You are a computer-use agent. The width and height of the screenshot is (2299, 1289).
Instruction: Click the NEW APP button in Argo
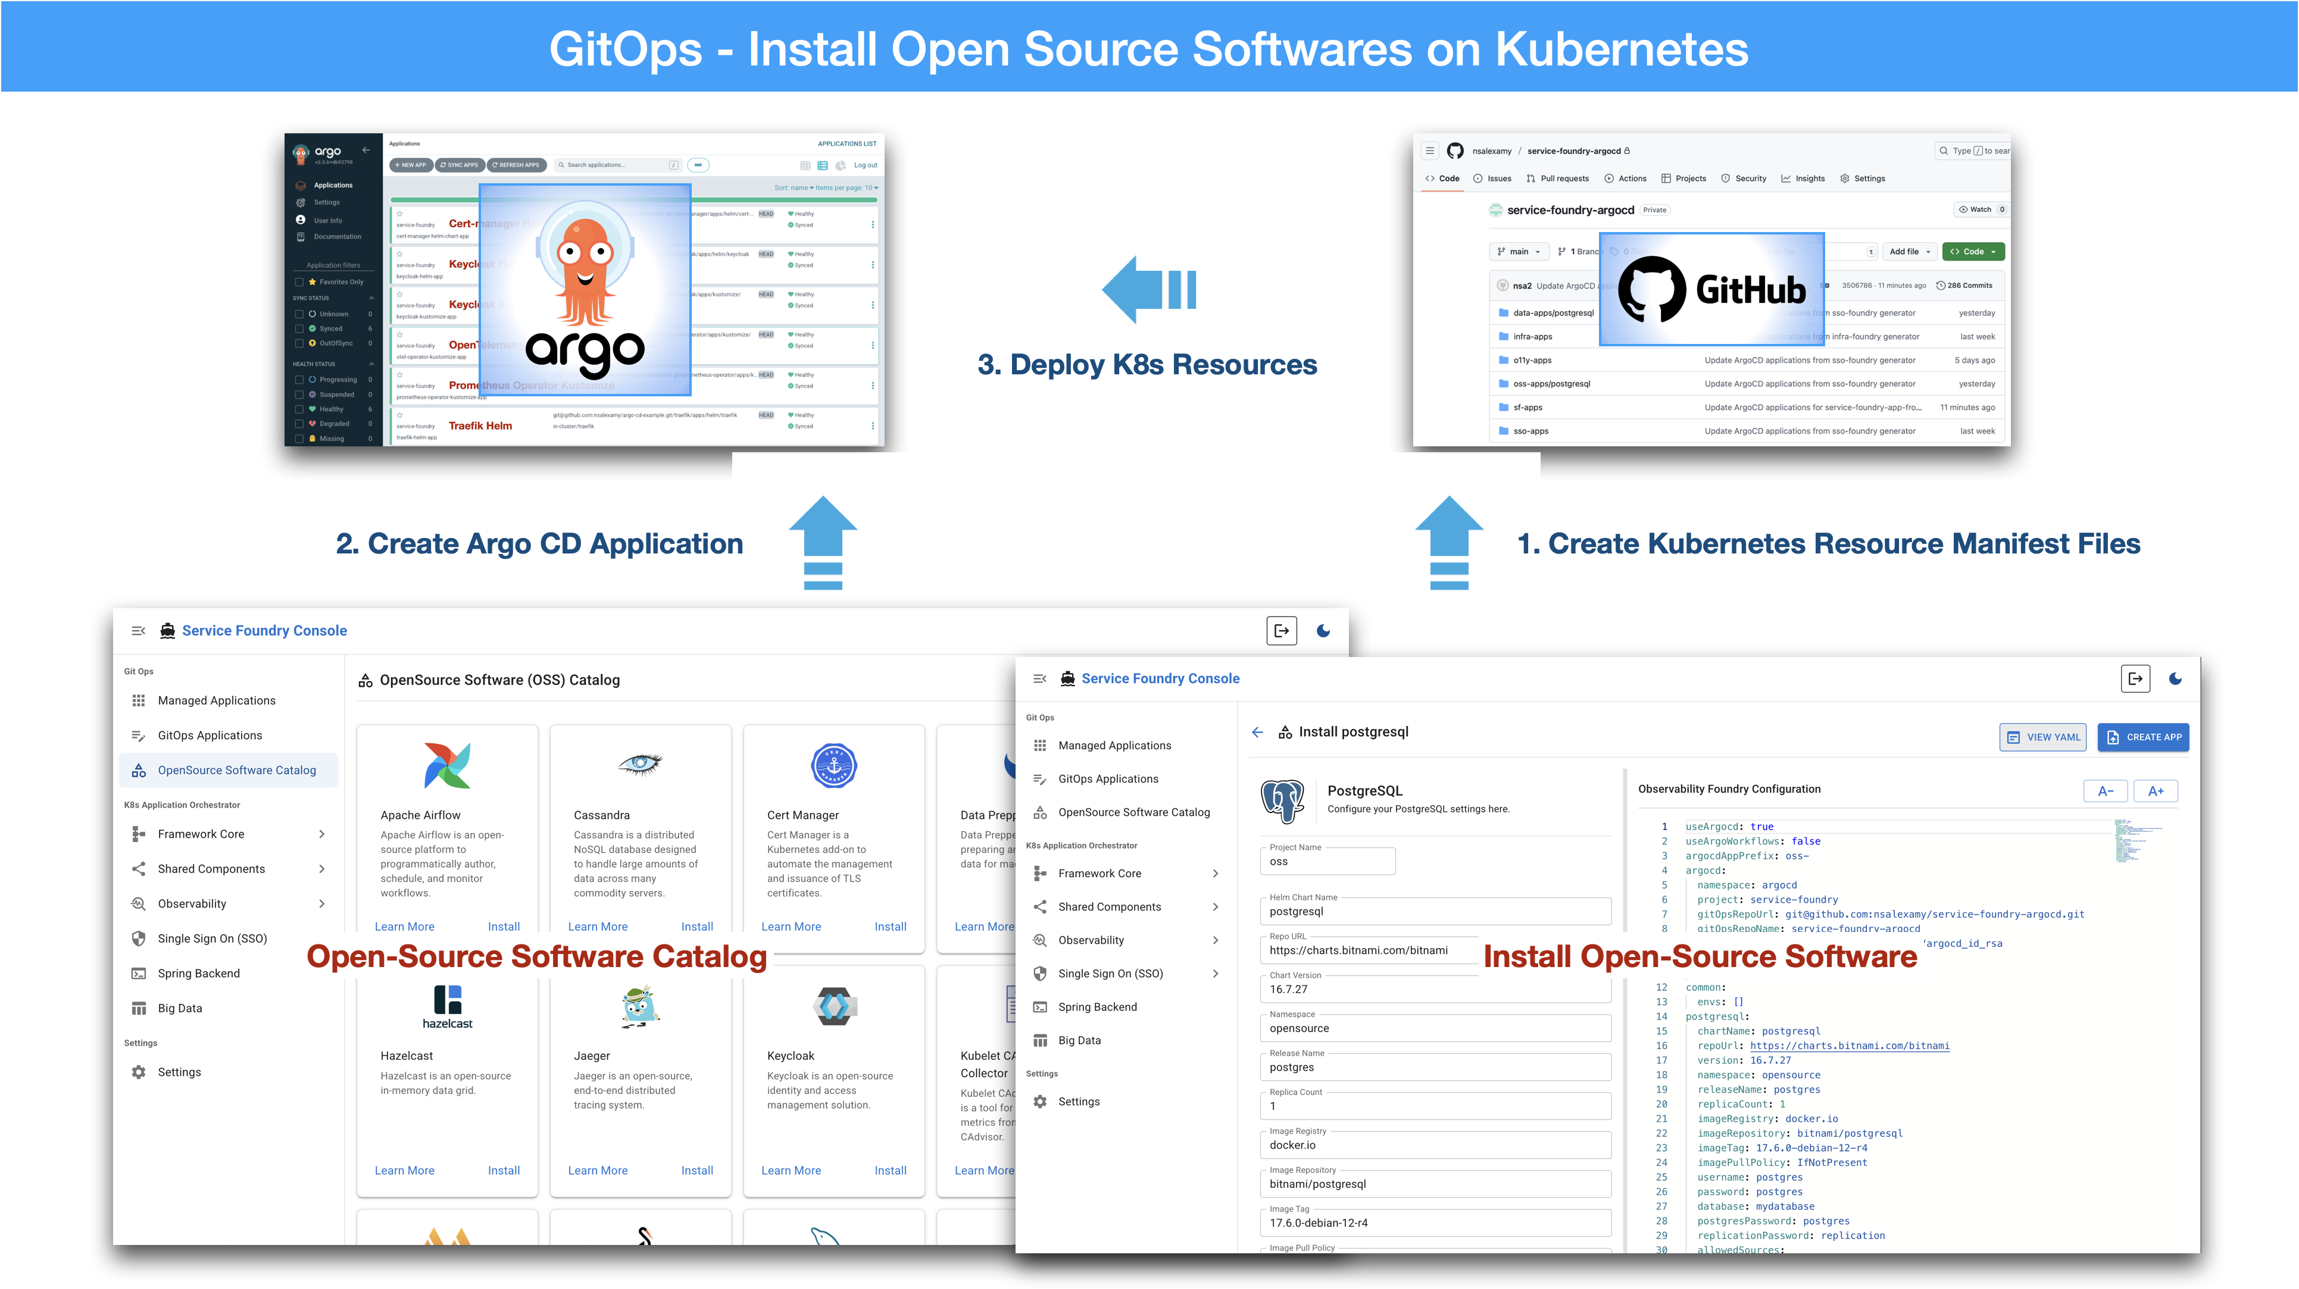coord(411,165)
